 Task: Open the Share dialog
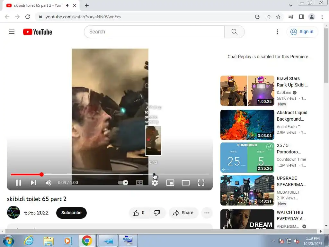[x=183, y=213]
